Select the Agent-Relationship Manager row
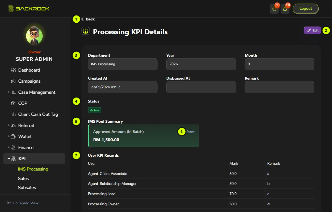332x212 pixels. (201, 184)
